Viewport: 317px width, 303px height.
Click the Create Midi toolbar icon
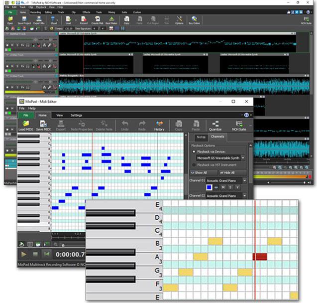97,20
